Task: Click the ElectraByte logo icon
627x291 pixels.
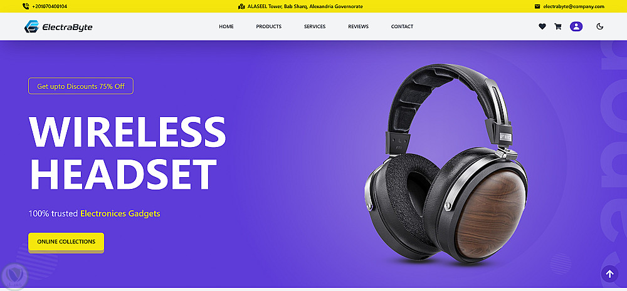Action: pyautogui.click(x=31, y=26)
